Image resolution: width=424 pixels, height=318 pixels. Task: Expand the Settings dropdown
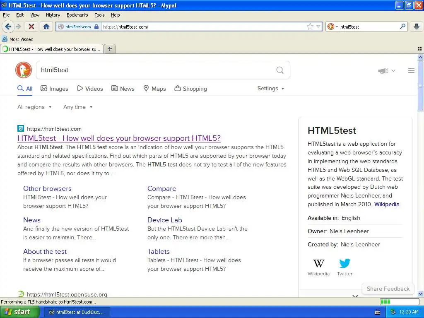[271, 89]
